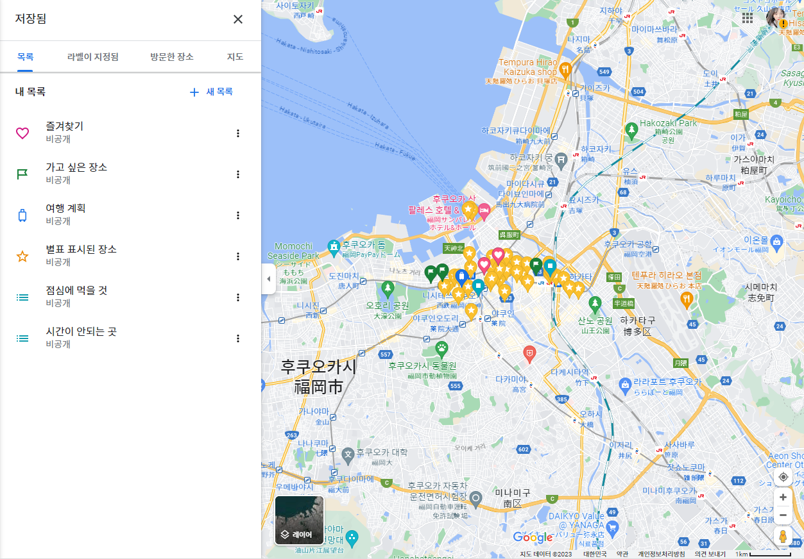804x559 pixels.
Task: Create a new list with 새 목록
Action: coord(211,92)
